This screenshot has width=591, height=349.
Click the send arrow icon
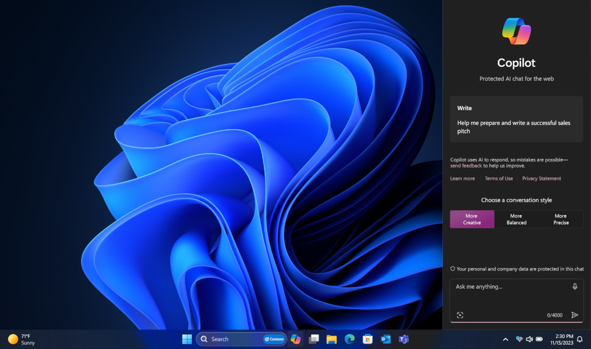(x=575, y=315)
